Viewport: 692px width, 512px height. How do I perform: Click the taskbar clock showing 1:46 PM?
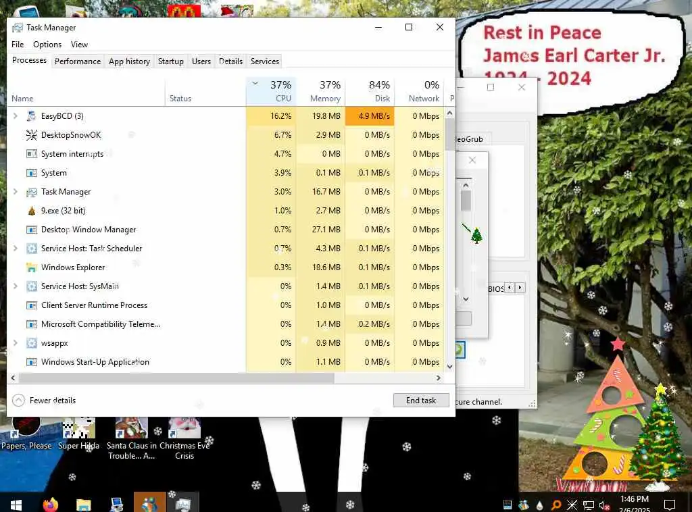(634, 504)
